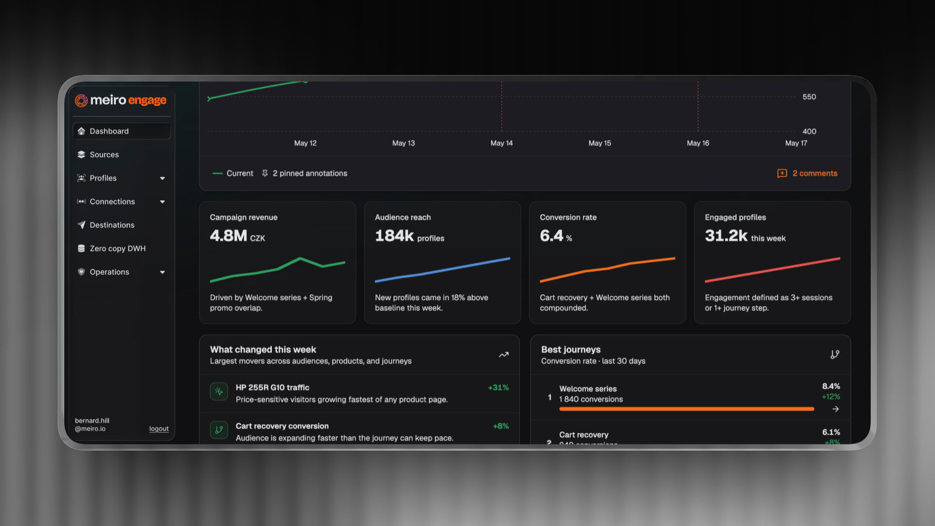
Task: Select the Cart recovery conversion title
Action: (x=282, y=426)
